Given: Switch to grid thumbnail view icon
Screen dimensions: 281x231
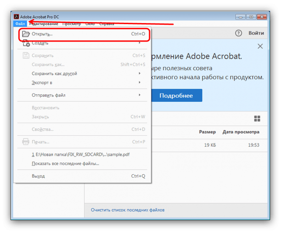Looking at the screenshot, I should [x=257, y=118].
